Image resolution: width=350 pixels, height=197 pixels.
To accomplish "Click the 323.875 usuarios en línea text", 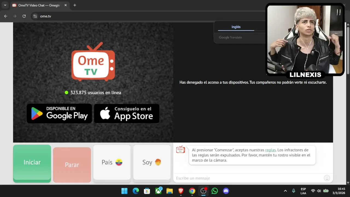I will pos(96,92).
